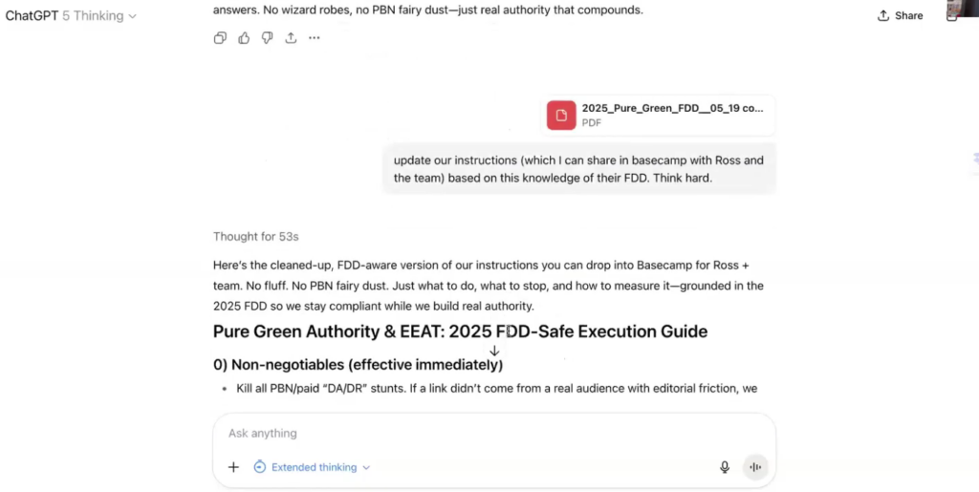This screenshot has height=492, width=979.
Task: Click the plus attach icon in composer
Action: coord(233,467)
